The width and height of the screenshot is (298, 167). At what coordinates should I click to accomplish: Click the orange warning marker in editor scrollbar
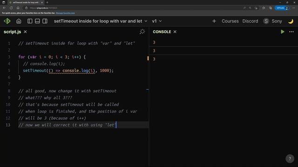148,58
